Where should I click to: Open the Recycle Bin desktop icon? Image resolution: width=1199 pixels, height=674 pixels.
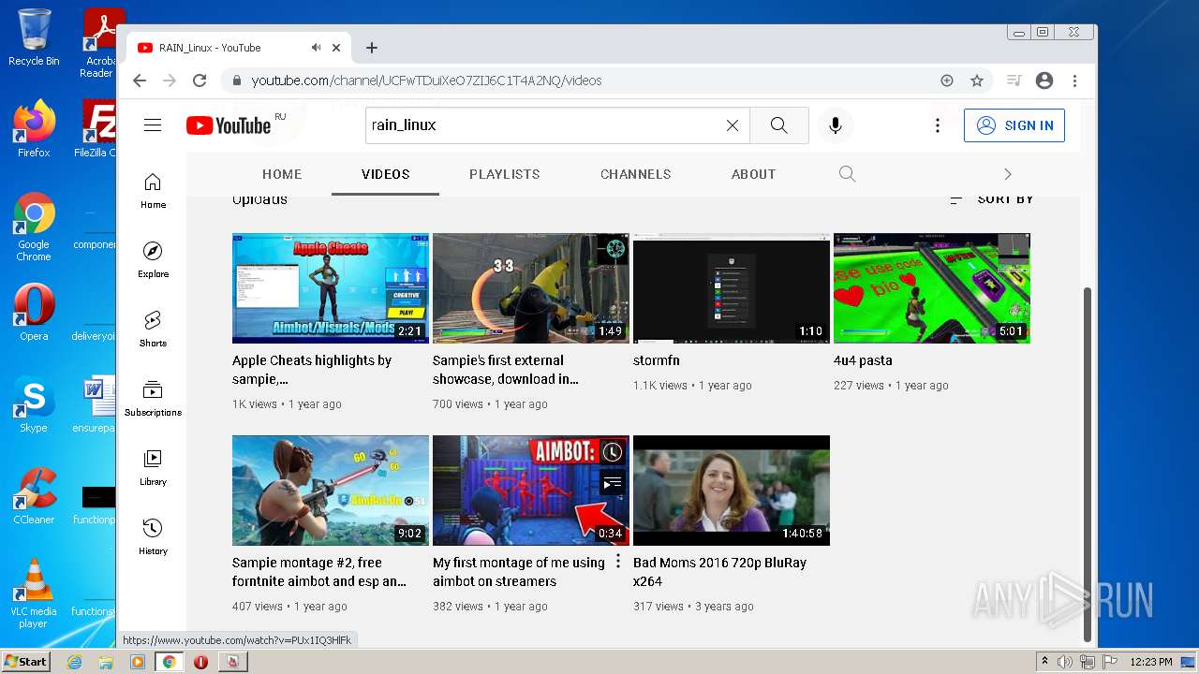click(34, 37)
